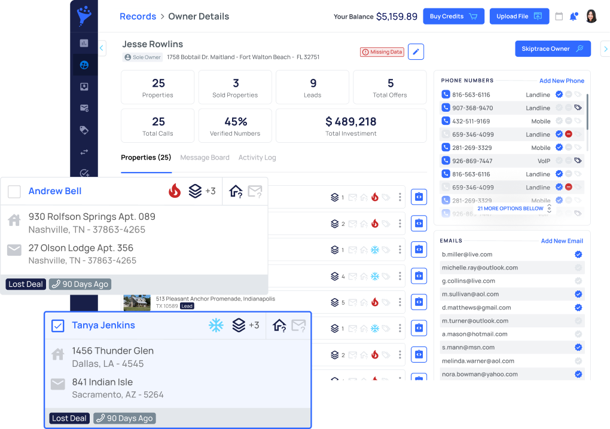Click the pencil edit owner button

coord(416,51)
